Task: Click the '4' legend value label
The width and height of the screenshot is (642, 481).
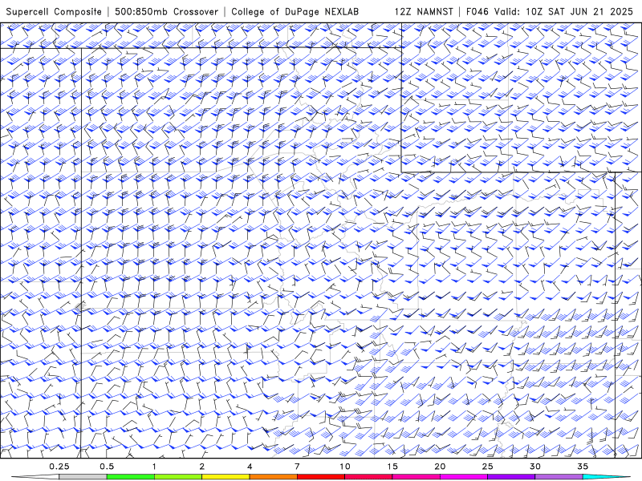Action: [250, 467]
